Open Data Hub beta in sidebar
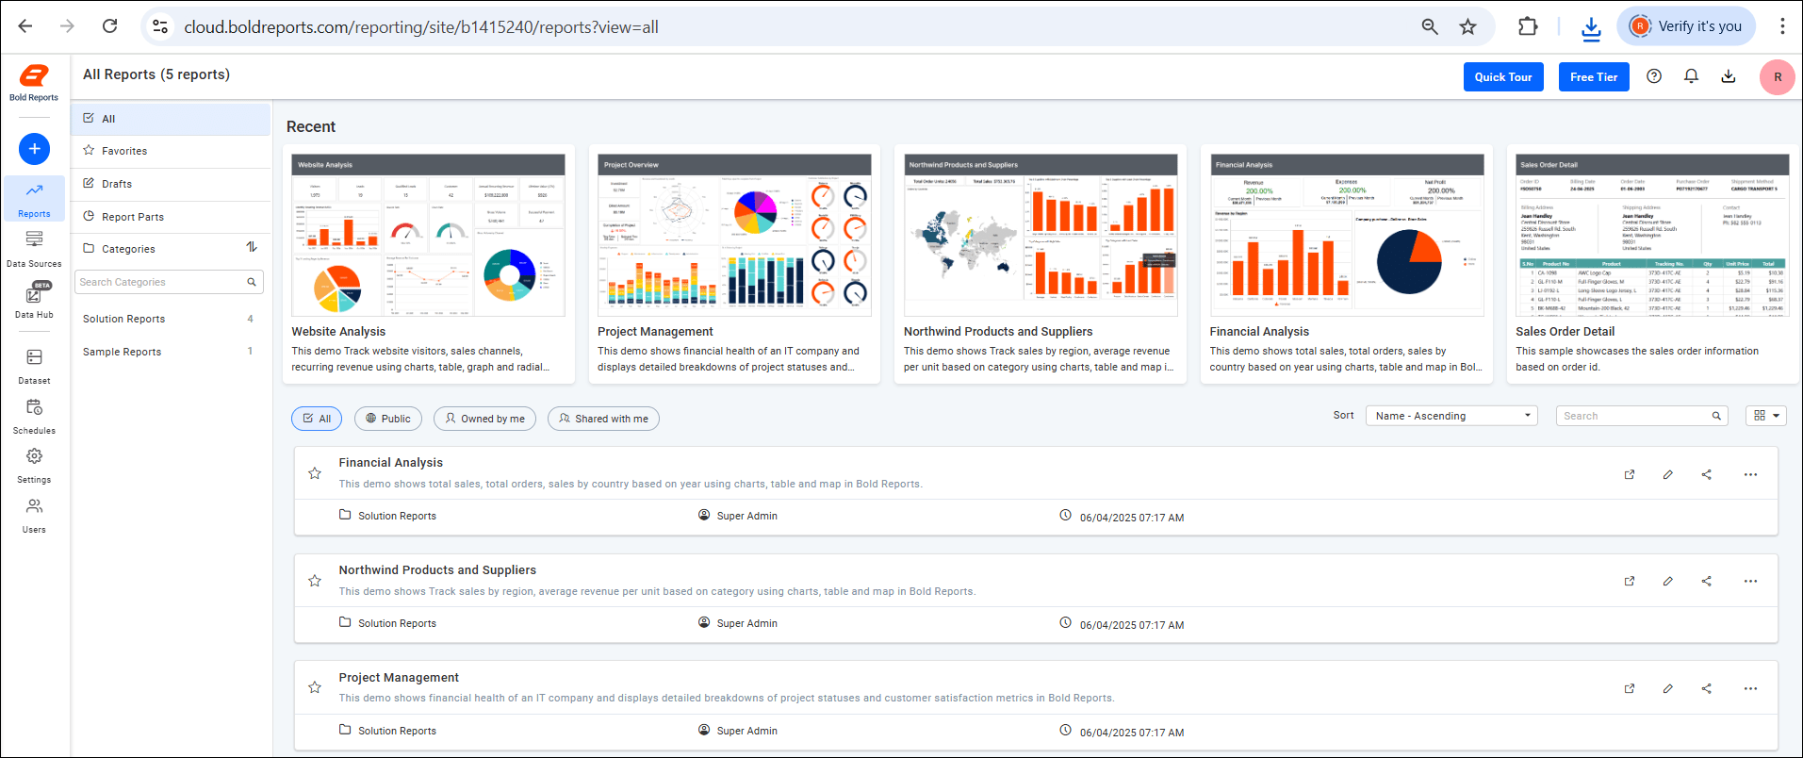This screenshot has width=1803, height=758. (34, 301)
